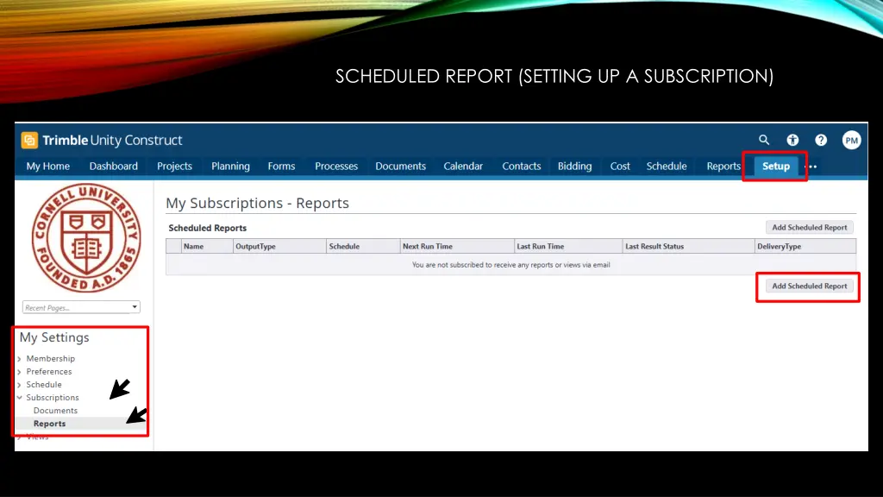Select Documents under Subscriptions
Viewport: 883px width, 497px height.
point(55,411)
